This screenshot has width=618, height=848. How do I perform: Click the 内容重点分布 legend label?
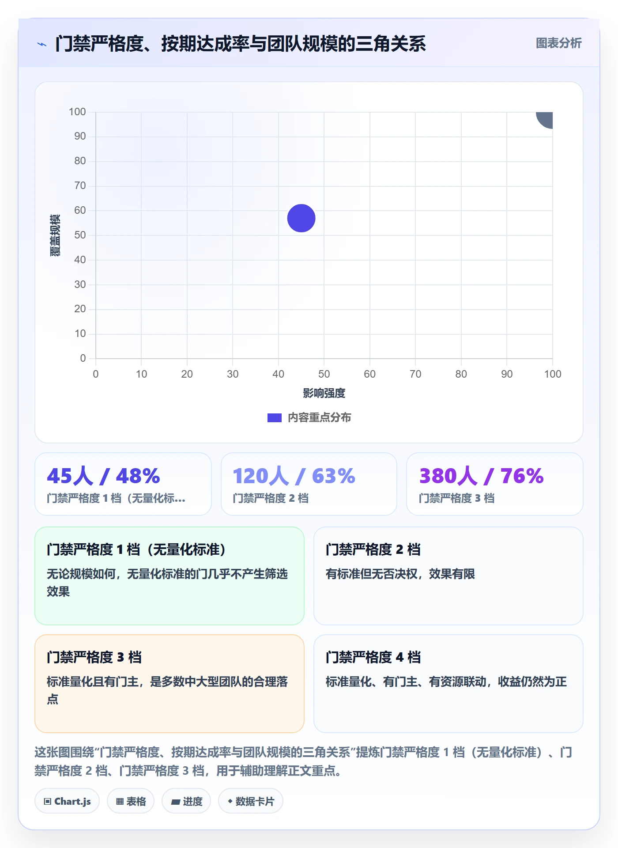(319, 418)
